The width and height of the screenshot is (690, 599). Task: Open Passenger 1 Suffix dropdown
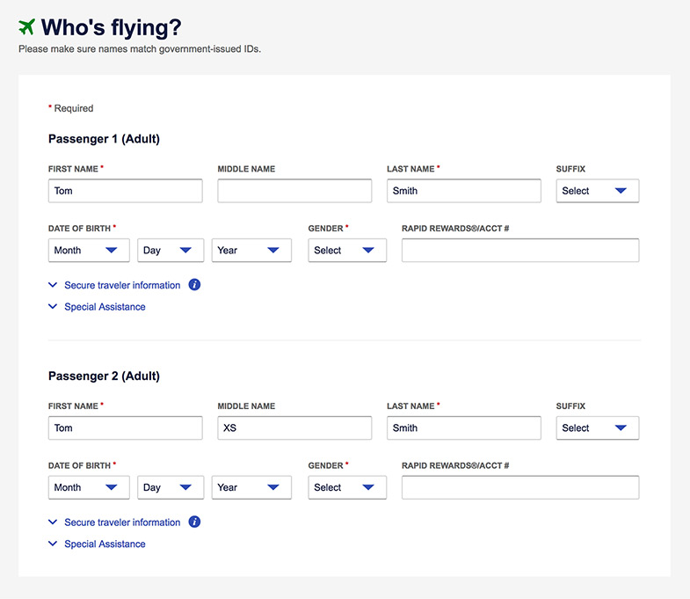(x=598, y=191)
